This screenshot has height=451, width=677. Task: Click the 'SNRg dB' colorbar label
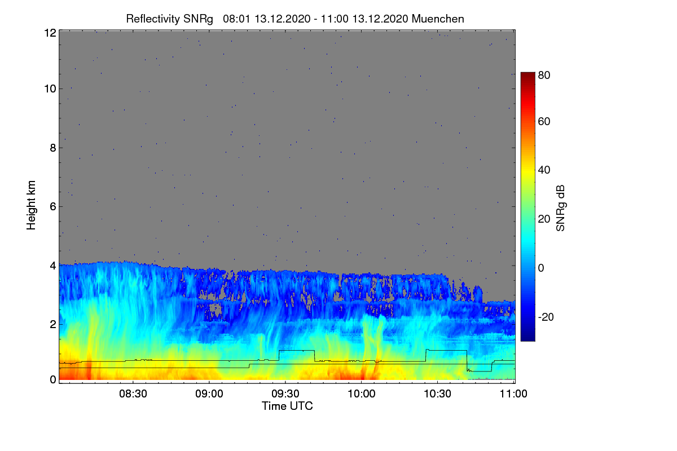pyautogui.click(x=560, y=208)
